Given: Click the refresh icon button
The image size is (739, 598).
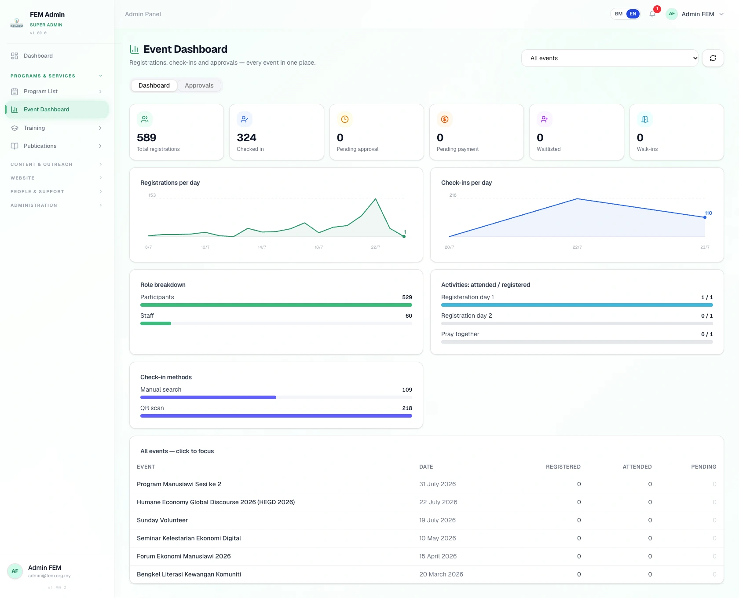Looking at the screenshot, I should point(713,58).
